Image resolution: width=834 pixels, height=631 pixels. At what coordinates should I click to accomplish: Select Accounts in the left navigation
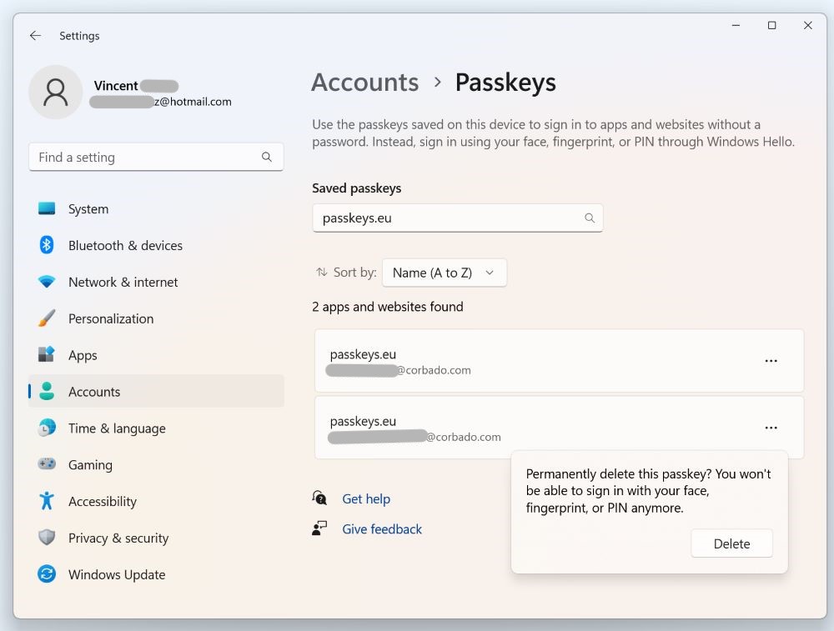point(94,392)
